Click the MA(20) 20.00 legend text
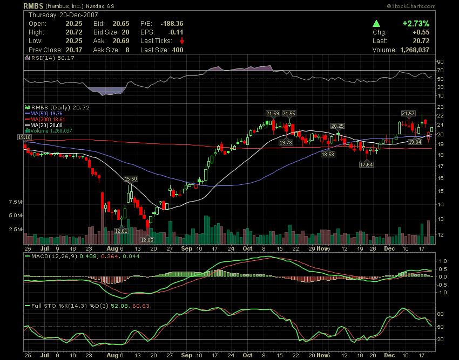Viewport: 459px width, 360px height. (46, 125)
